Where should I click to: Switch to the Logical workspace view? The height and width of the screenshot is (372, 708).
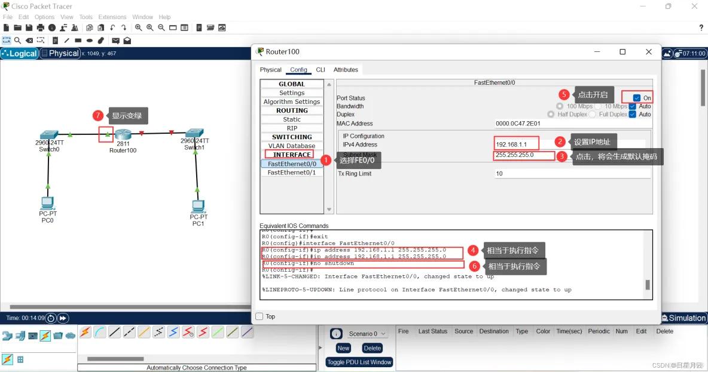click(x=19, y=53)
